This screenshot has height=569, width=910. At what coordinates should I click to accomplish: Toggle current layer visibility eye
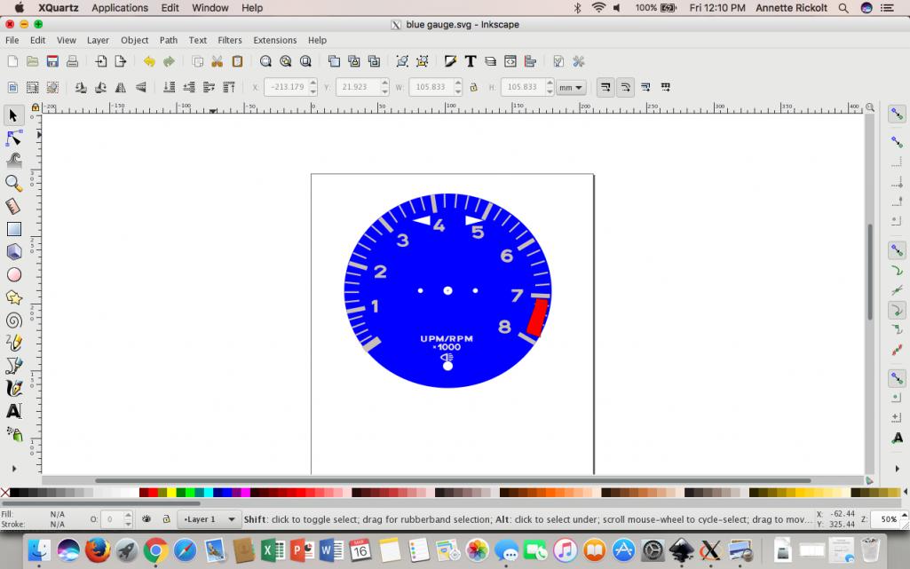point(146,519)
